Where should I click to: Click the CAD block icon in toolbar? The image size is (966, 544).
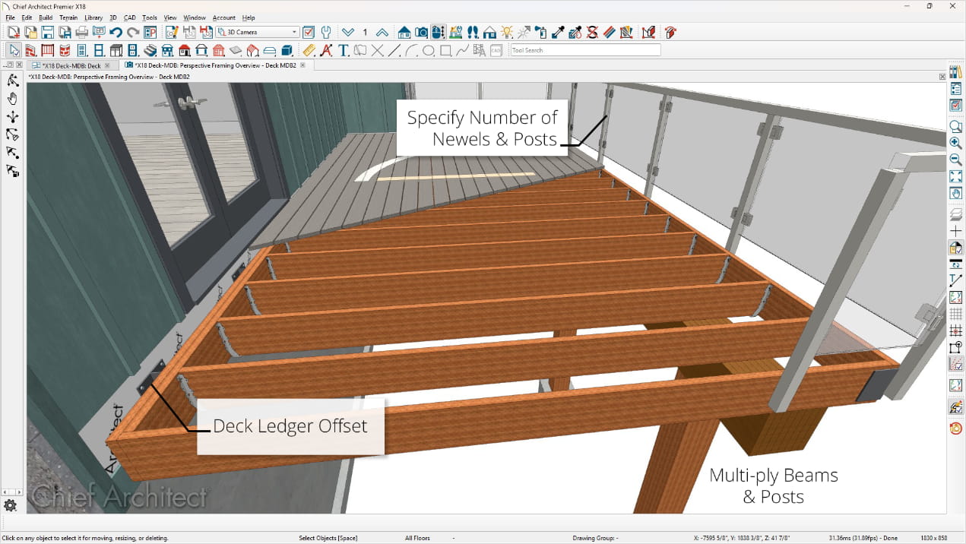pos(496,50)
